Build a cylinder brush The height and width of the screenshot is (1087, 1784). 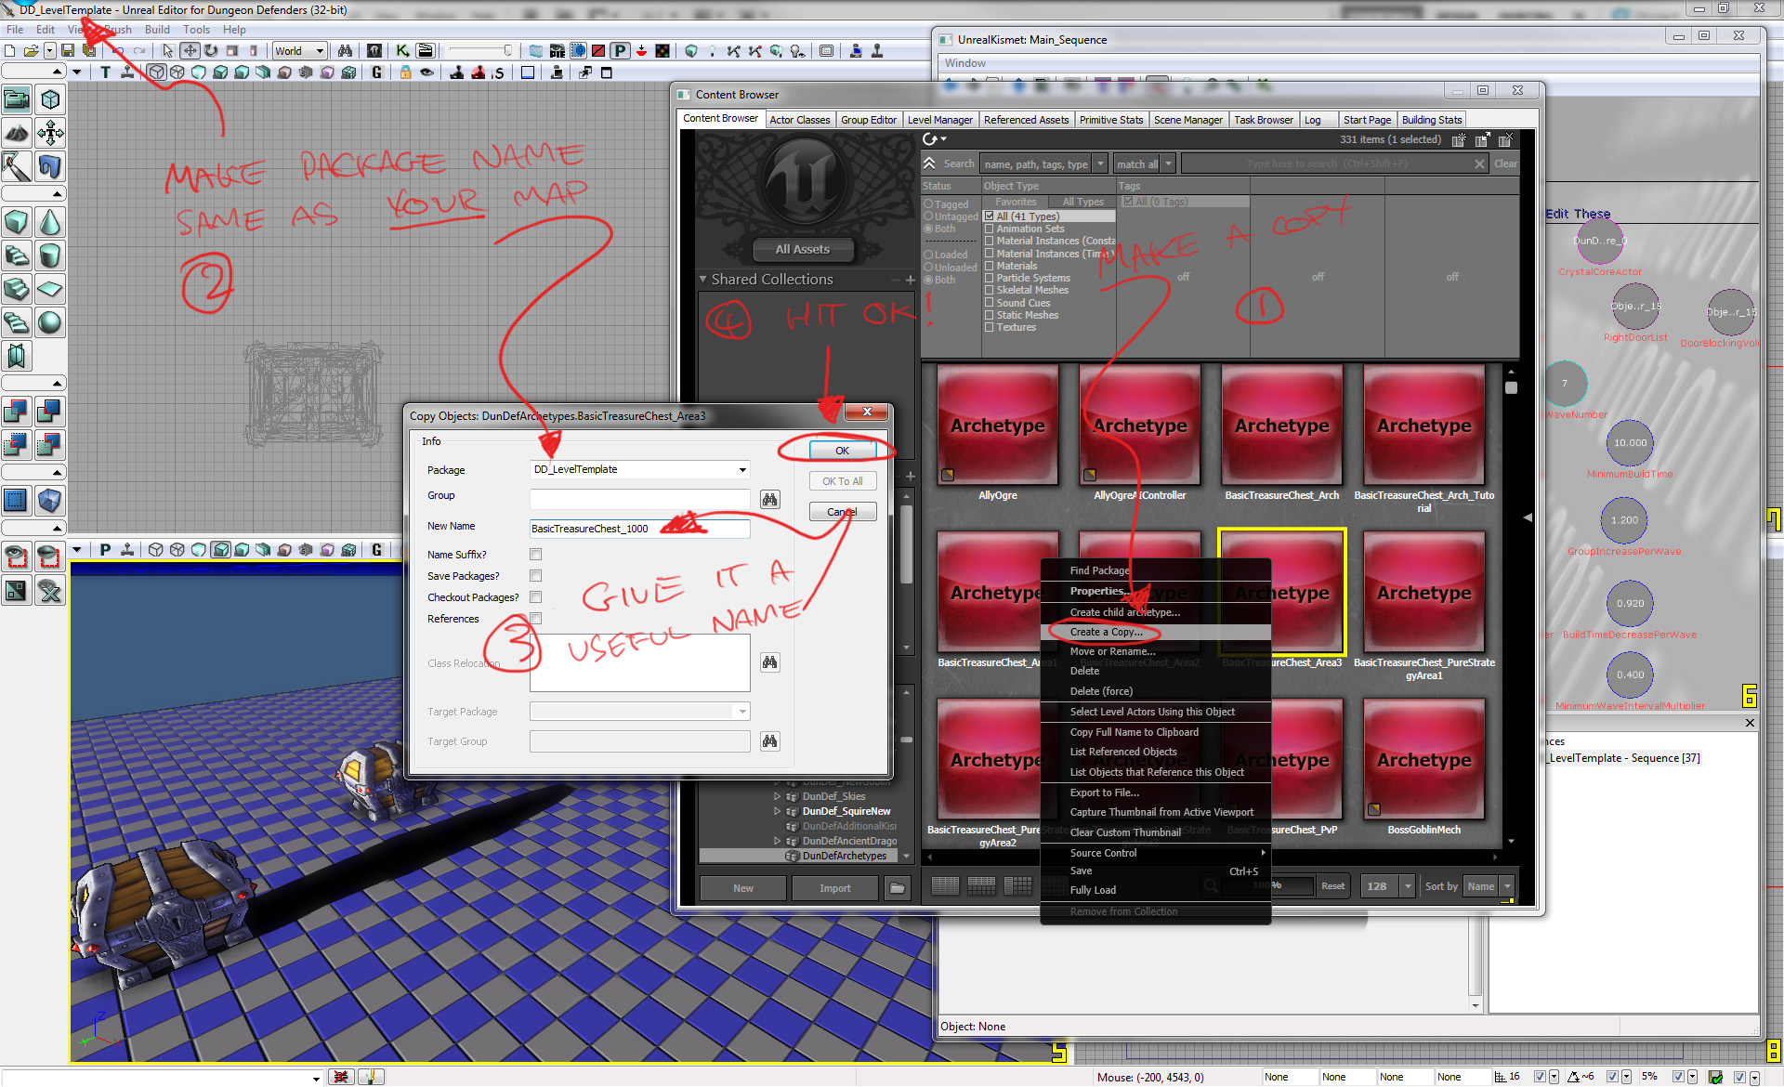coord(50,255)
